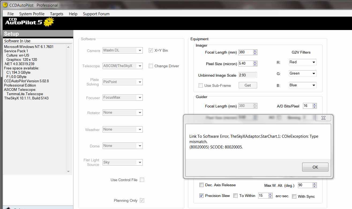352x209 pixels.
Task: Click the AutoPilot 5 gear logo
Action: coord(48,22)
